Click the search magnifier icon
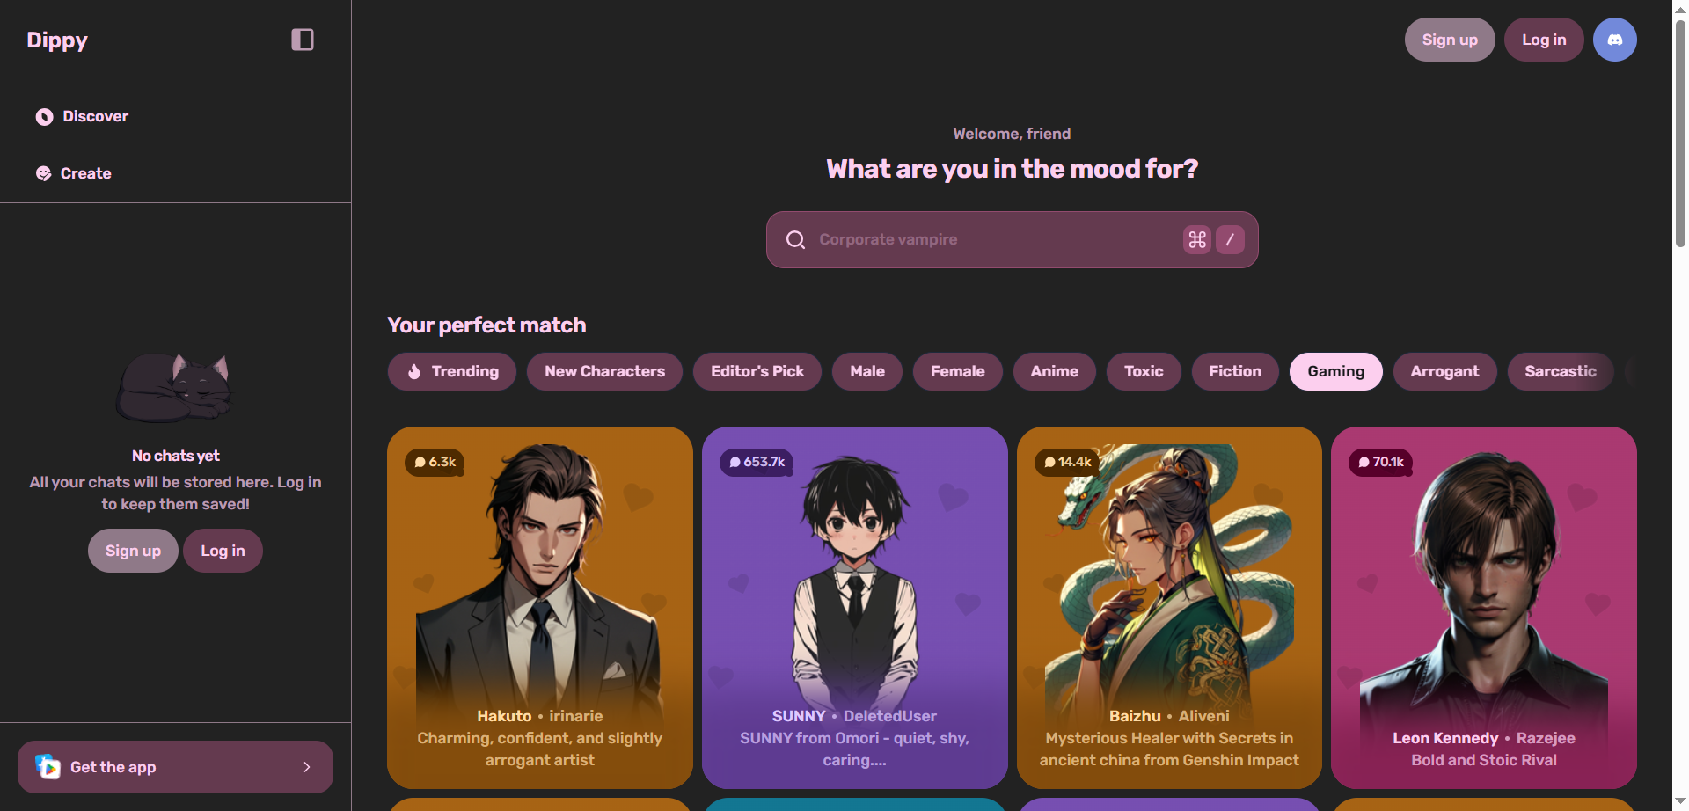1689x811 pixels. coord(795,239)
